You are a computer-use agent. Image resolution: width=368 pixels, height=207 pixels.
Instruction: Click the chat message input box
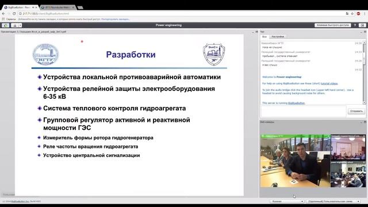pyautogui.click(x=304, y=111)
